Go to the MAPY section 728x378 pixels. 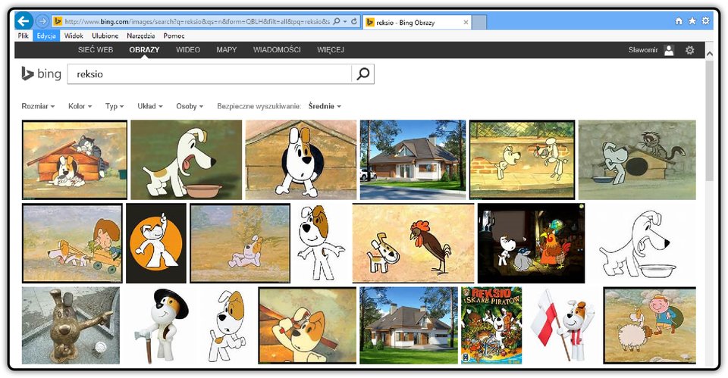[x=227, y=50]
